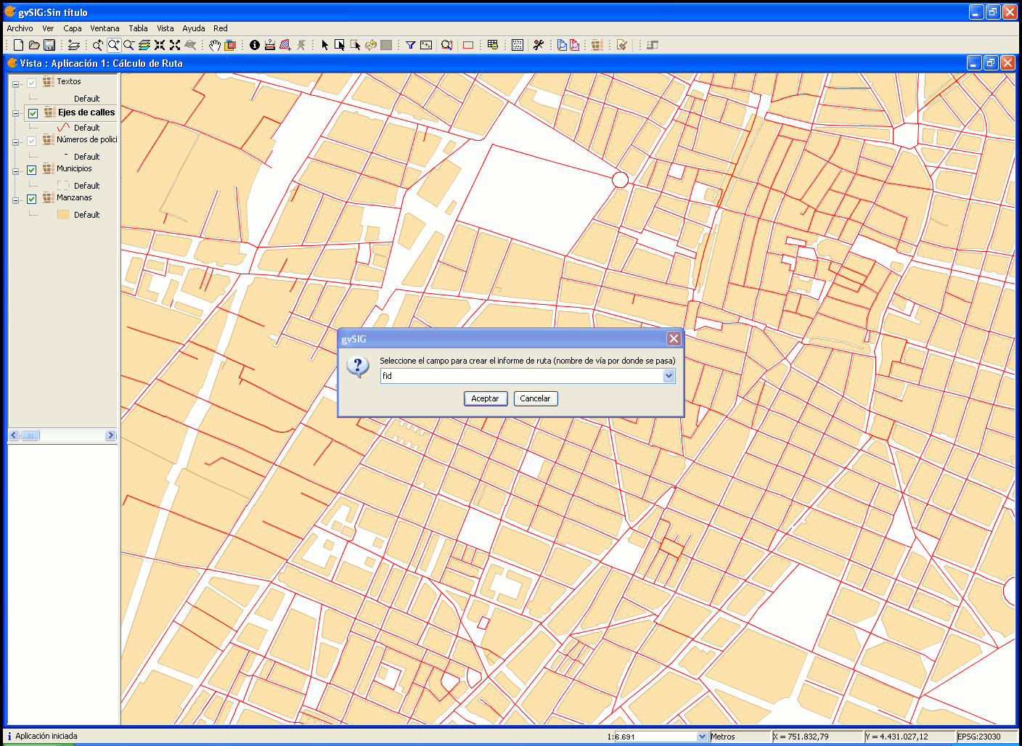Show the attribute table icon
The image size is (1022, 746).
493,45
